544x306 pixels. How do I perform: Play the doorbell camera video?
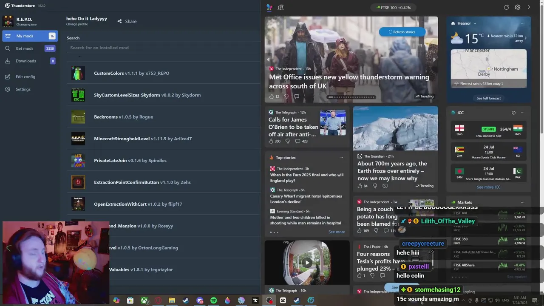tap(307, 263)
